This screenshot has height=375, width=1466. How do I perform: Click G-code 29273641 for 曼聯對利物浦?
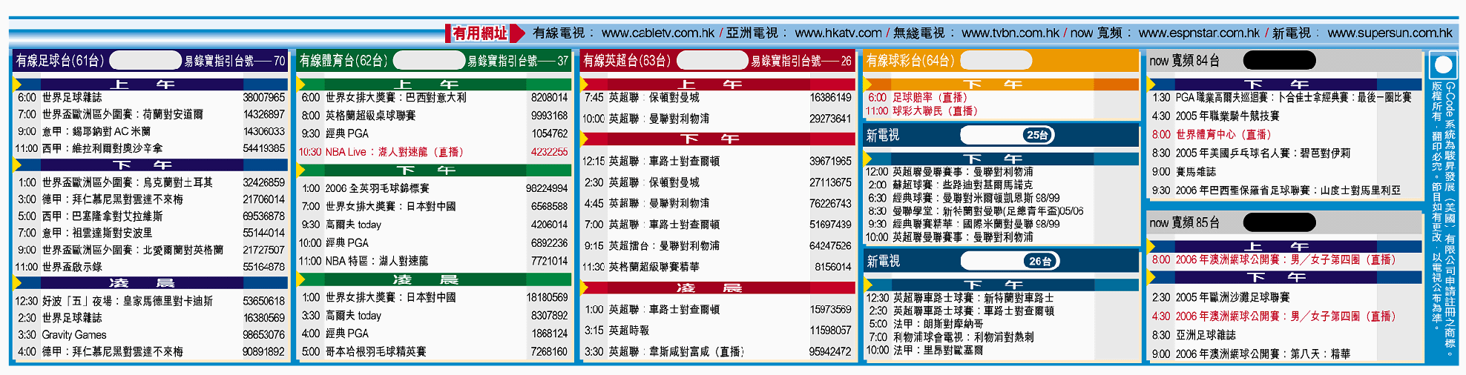830,119
